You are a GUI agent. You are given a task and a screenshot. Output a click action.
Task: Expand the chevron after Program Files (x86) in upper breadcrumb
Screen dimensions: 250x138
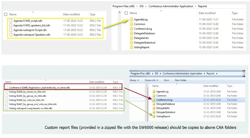[x=137, y=6]
